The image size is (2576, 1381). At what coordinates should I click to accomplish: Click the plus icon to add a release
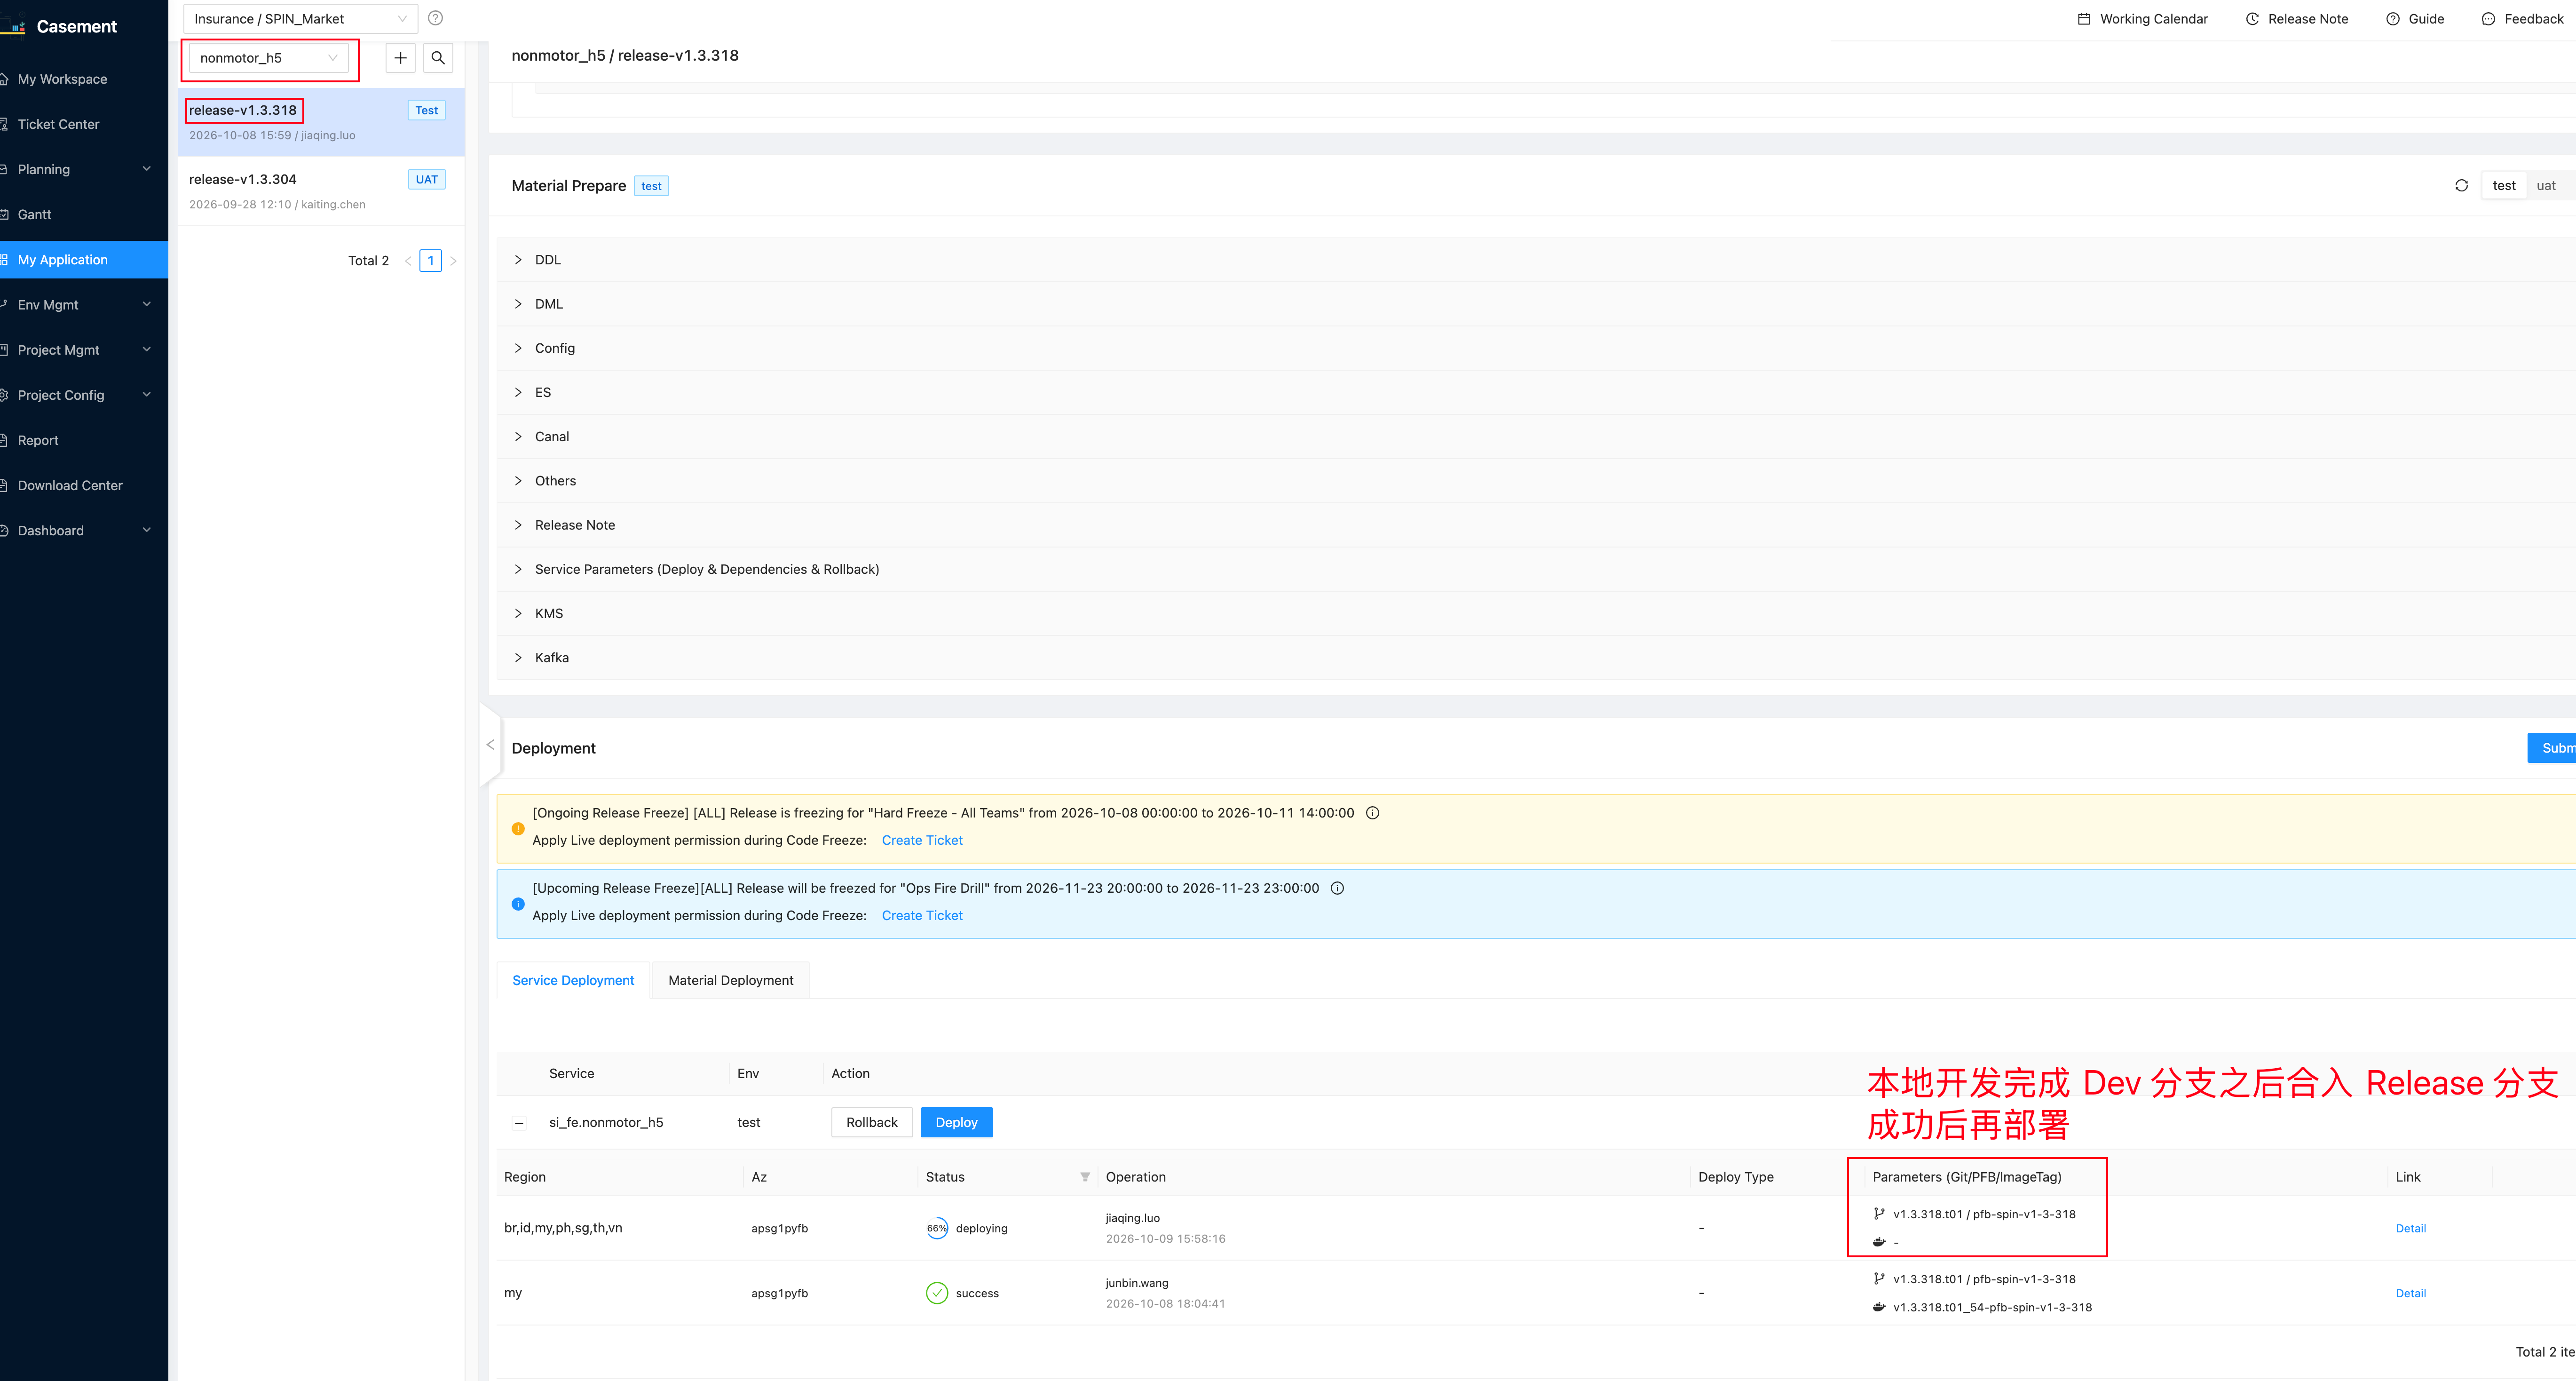400,58
